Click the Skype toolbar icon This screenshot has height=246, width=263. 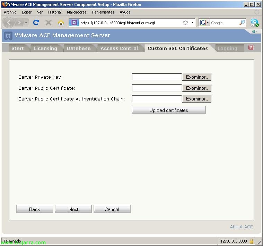pyautogui.click(x=254, y=23)
